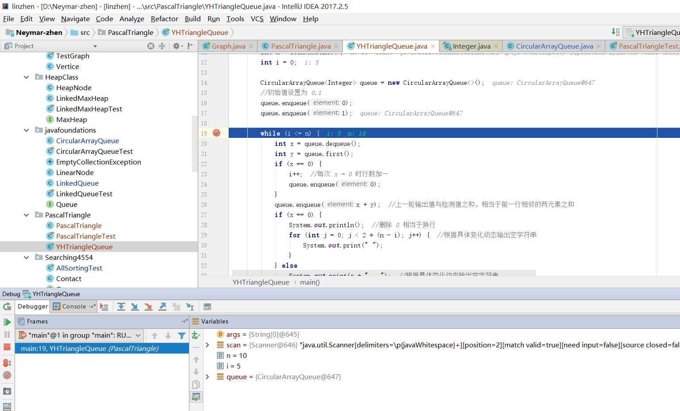This screenshot has height=411, width=680.
Task: Click YHTriangleQueue breadcrumb in navigation bar
Action: 196,32
